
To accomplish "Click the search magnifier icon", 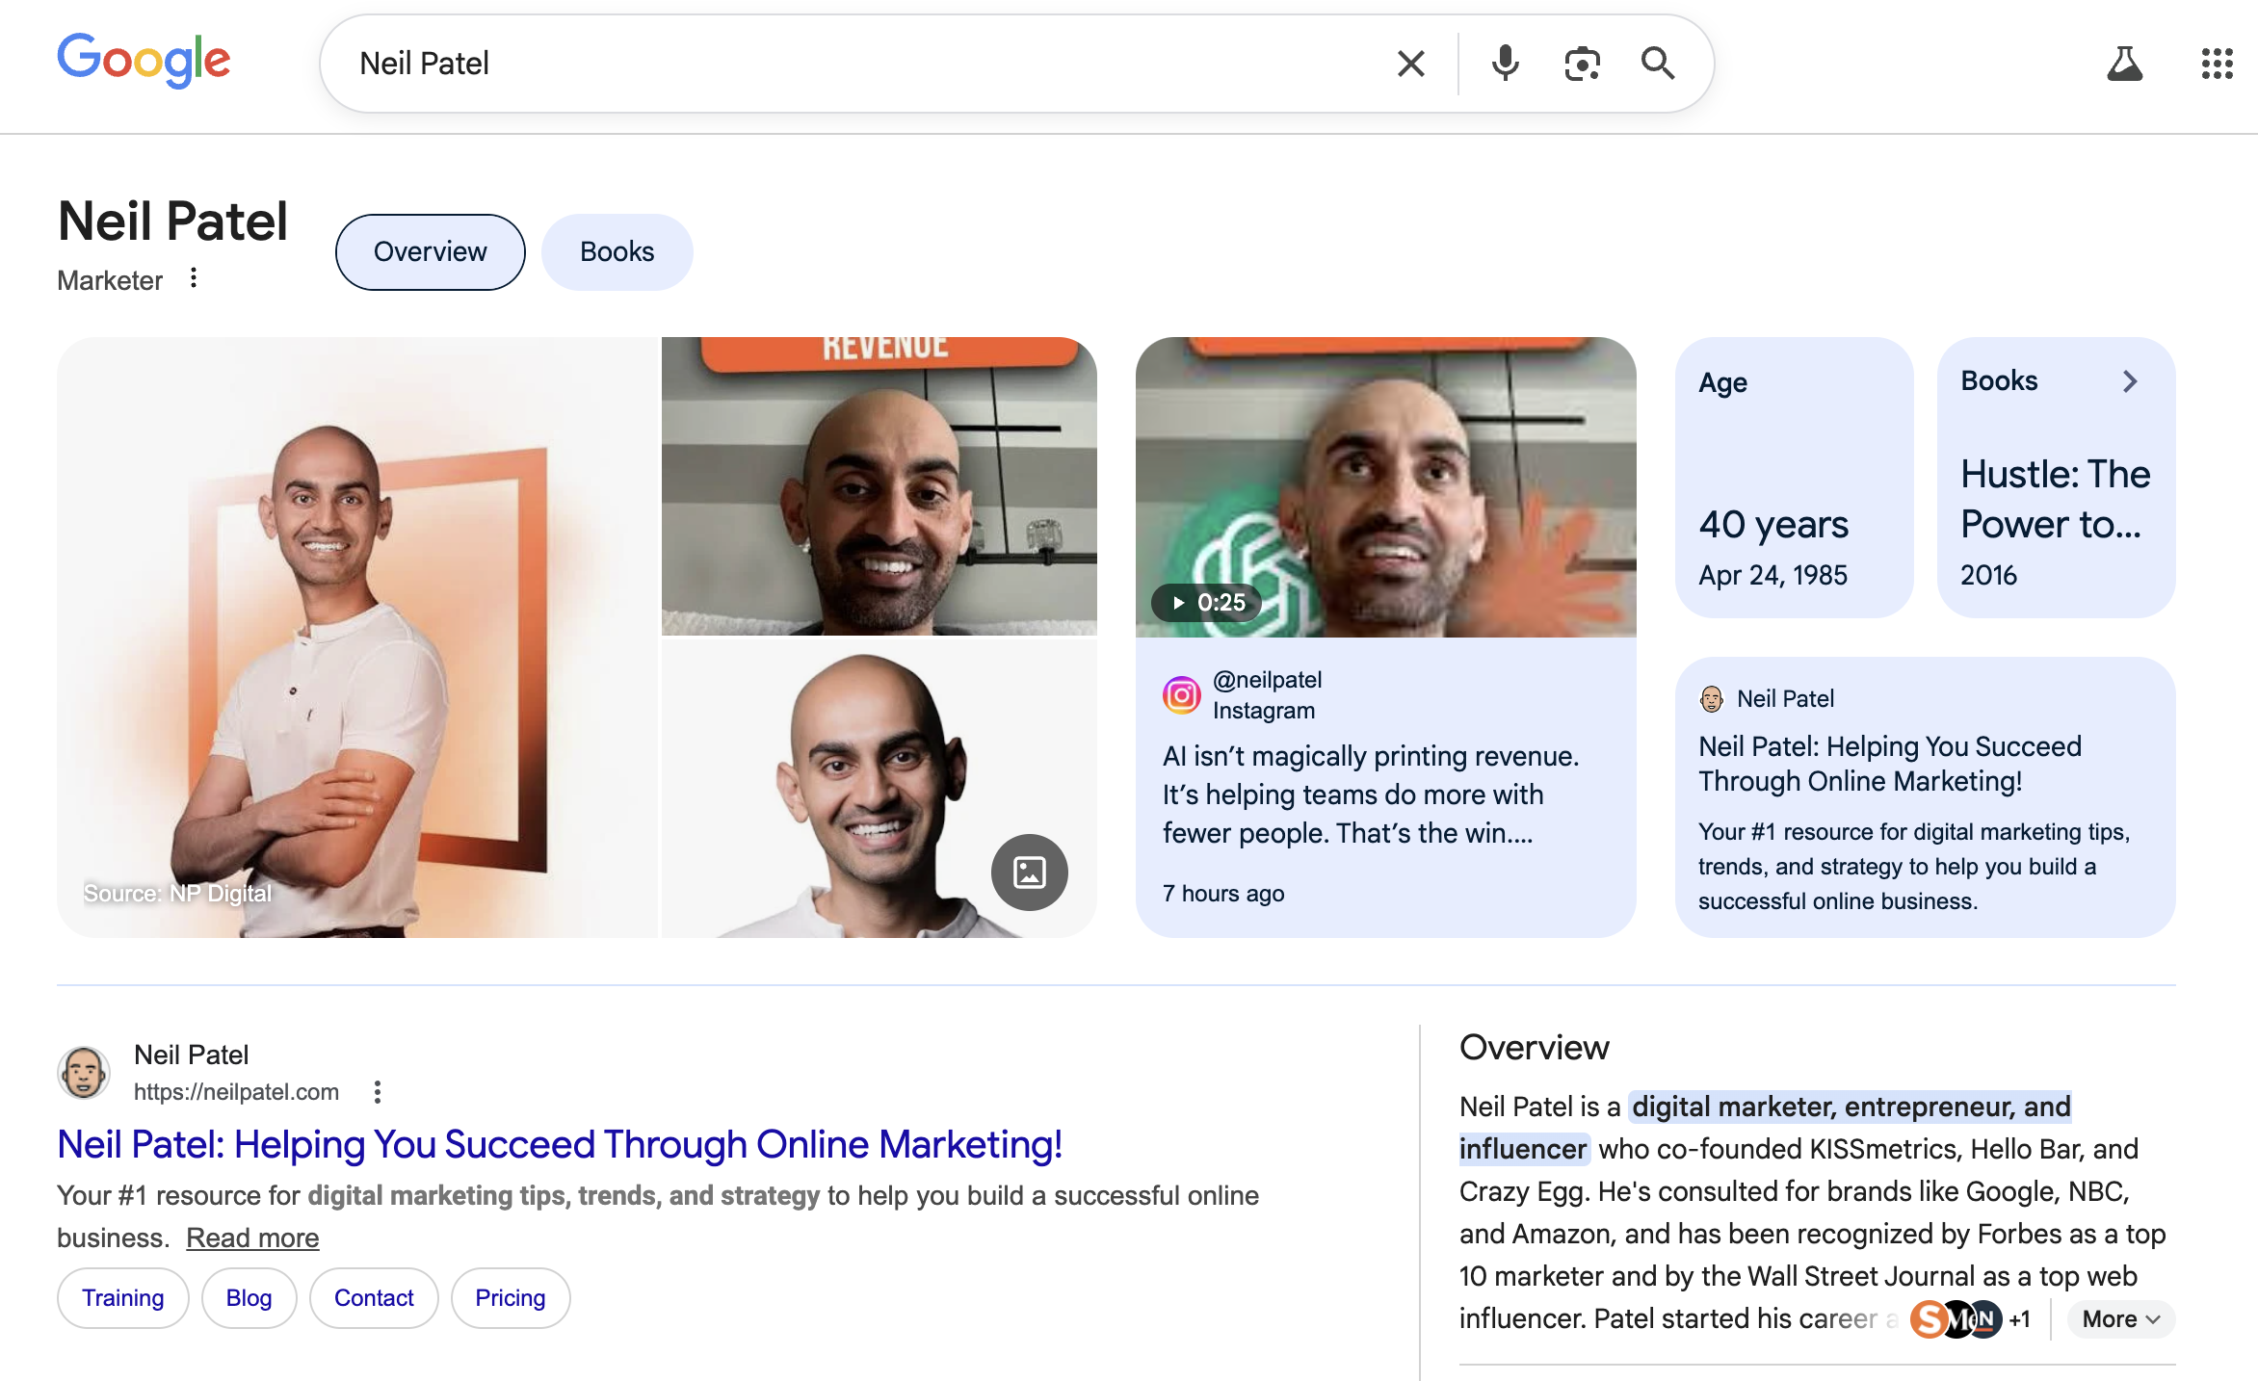I will pyautogui.click(x=1659, y=63).
